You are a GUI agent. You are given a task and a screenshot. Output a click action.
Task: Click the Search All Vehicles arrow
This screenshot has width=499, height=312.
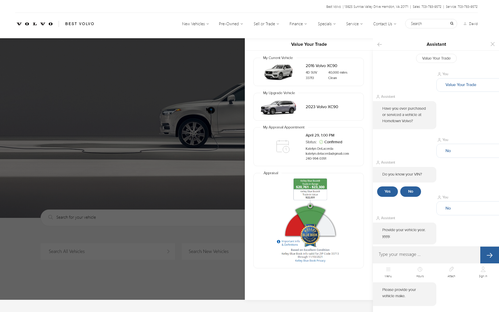coord(168,251)
